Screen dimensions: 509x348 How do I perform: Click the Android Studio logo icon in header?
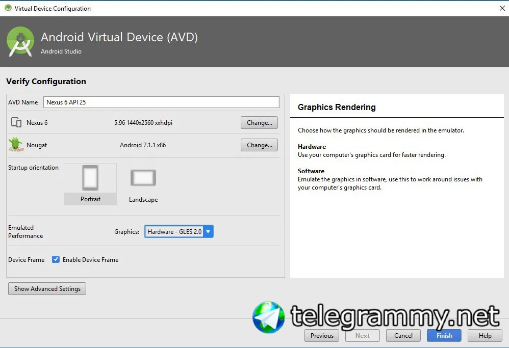20,42
